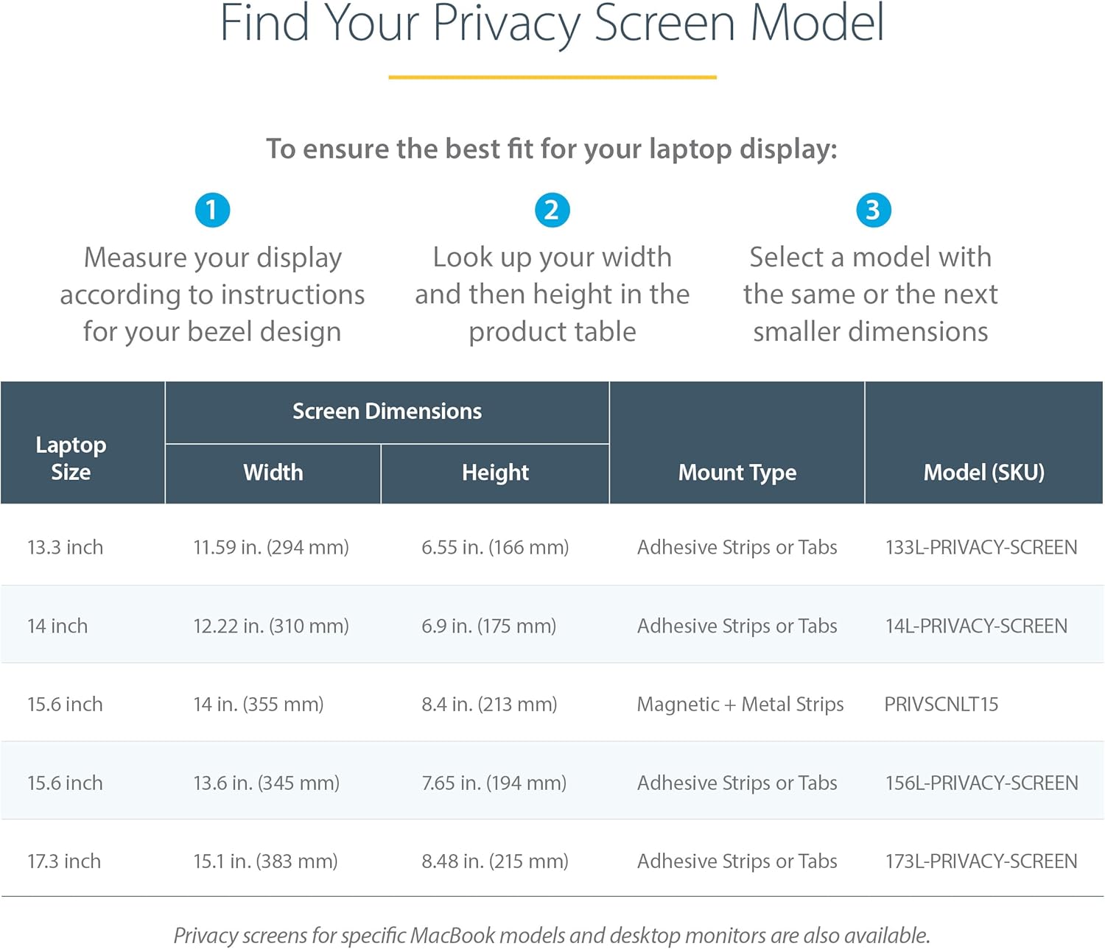Click the 133L-PRIVACY-SCREEN model SKU
The image size is (1105, 949).
[981, 547]
